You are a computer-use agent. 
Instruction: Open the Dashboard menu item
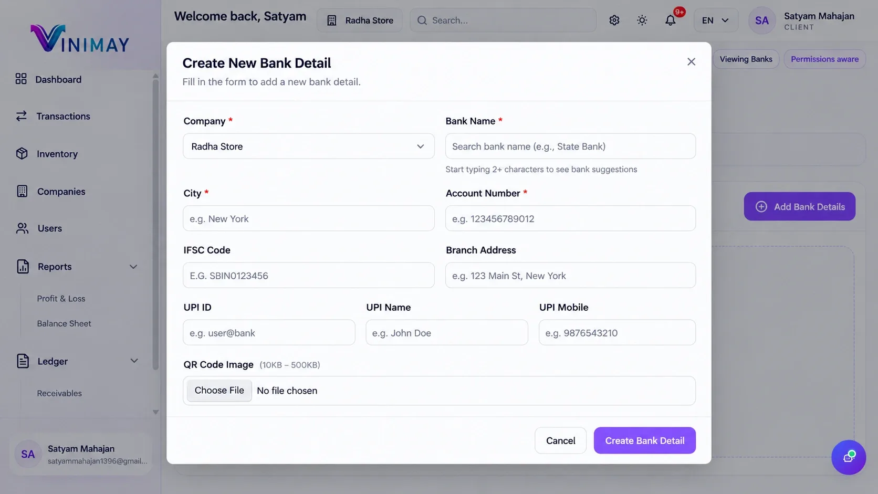[58, 79]
